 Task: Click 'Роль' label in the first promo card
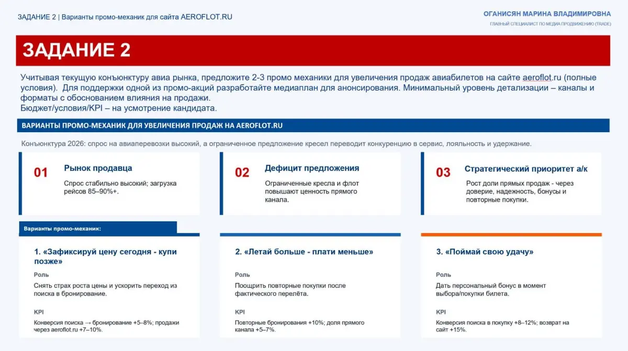(41, 275)
